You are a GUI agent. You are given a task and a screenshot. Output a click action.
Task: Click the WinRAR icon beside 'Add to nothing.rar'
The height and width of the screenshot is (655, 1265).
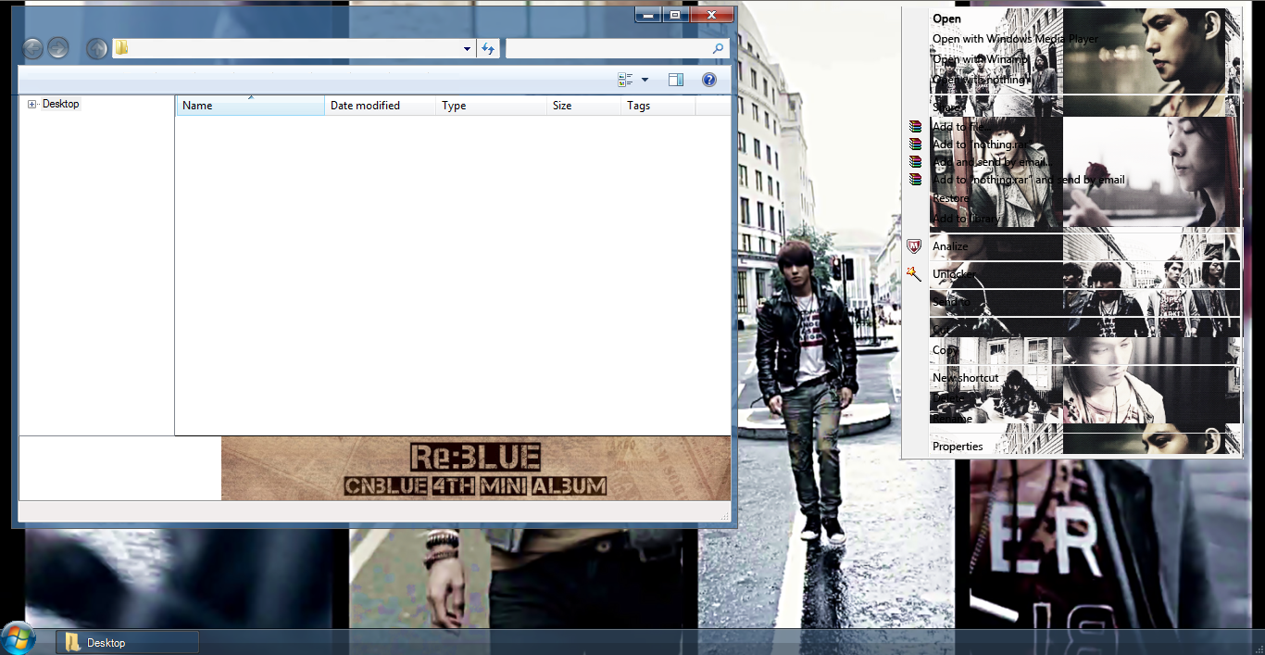[x=914, y=145]
